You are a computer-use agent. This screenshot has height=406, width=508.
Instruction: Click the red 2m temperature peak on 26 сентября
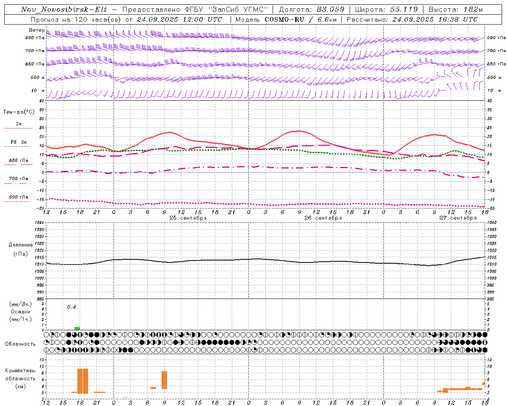[299, 131]
